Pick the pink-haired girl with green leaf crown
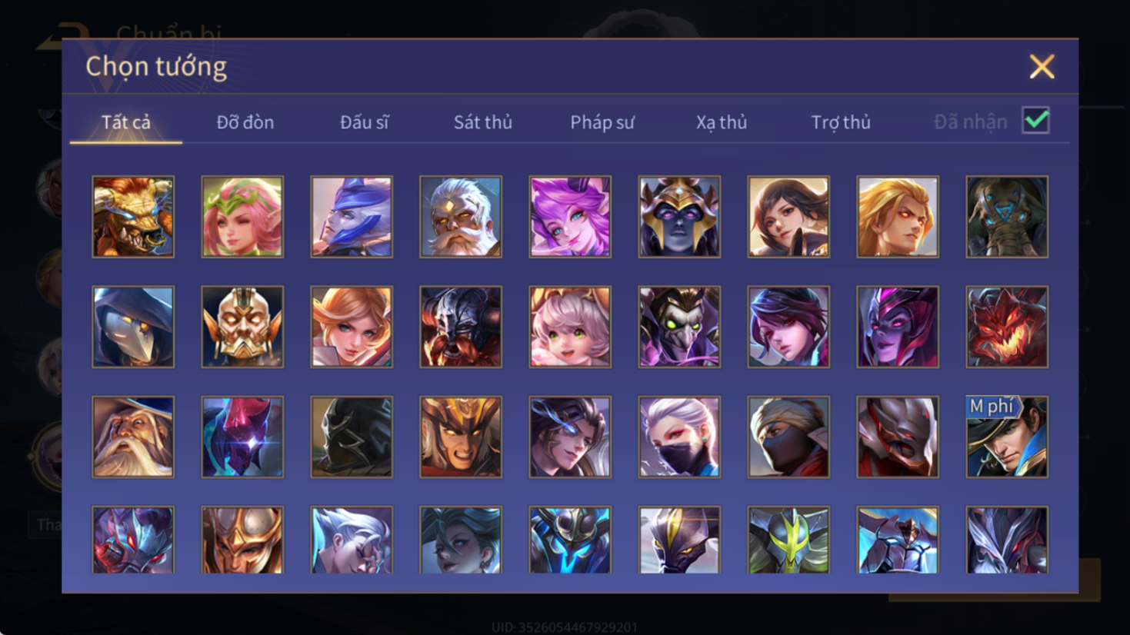 (x=242, y=217)
